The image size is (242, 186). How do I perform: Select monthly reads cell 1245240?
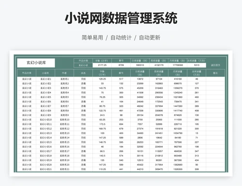click(x=178, y=93)
